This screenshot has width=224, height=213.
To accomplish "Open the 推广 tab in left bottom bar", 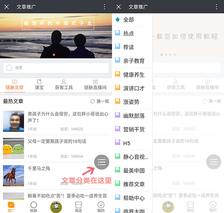I will click(x=11, y=206).
